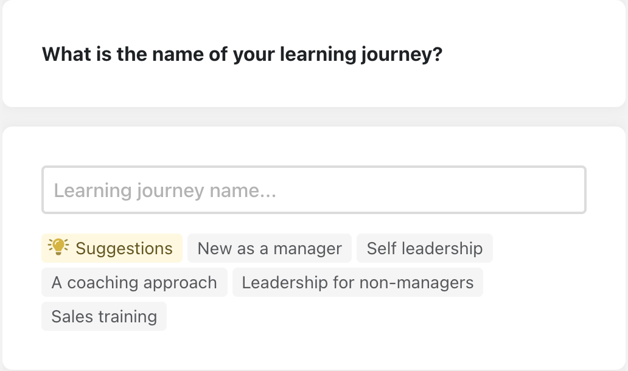
Task: Apply the 'Leadership for non-managers' chip
Action: [357, 283]
